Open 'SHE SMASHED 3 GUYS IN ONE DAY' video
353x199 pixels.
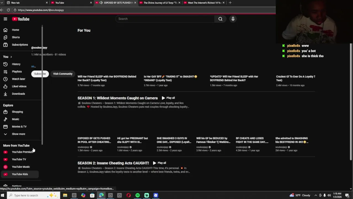[174, 140]
